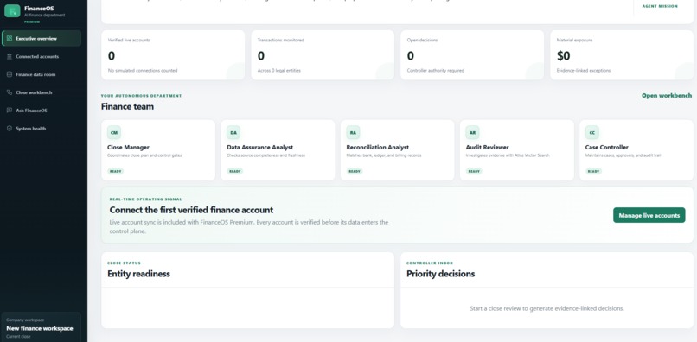Click 'Controller authority required' text
697x342 pixels.
436,71
